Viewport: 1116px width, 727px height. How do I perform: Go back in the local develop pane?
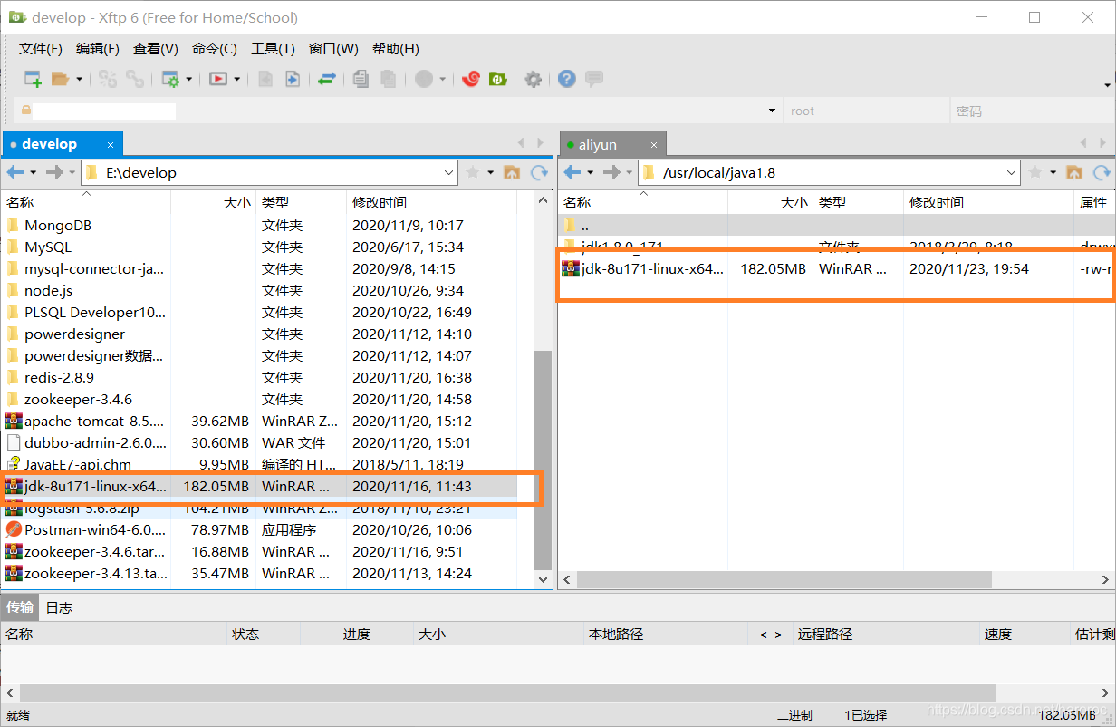tap(16, 172)
